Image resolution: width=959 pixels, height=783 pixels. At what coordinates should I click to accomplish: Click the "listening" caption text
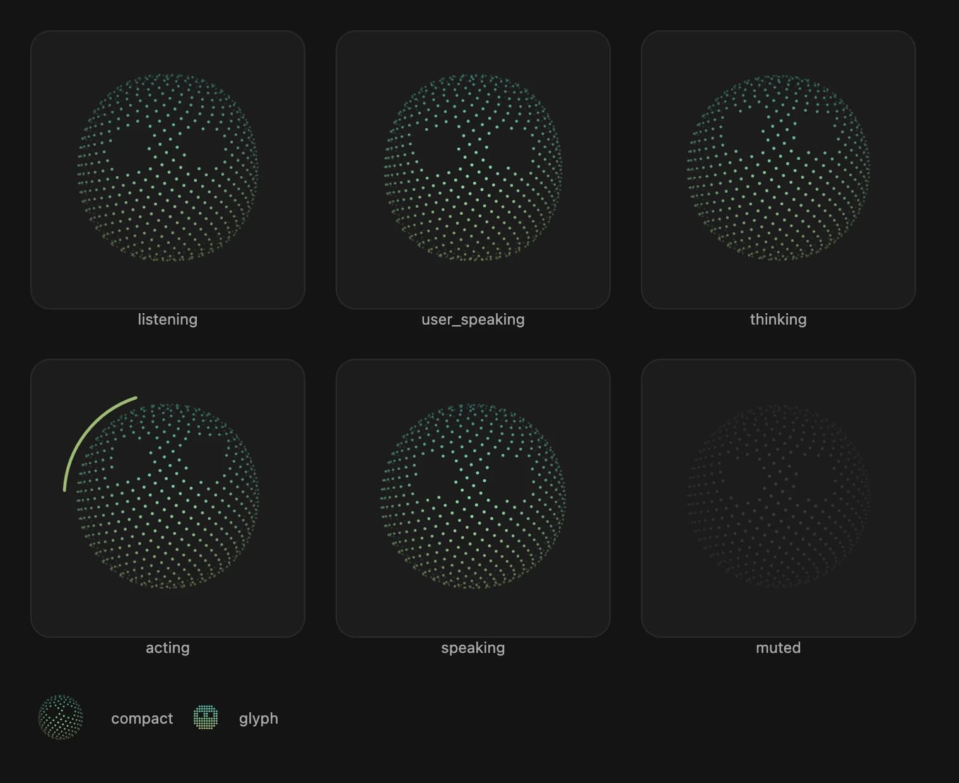[x=168, y=320]
